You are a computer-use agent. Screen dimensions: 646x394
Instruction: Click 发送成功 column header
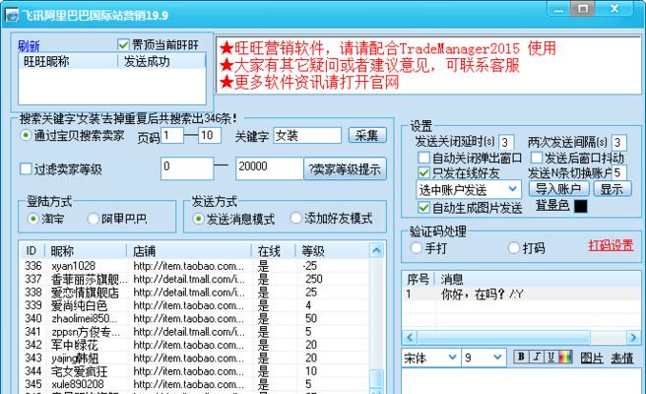pos(161,61)
